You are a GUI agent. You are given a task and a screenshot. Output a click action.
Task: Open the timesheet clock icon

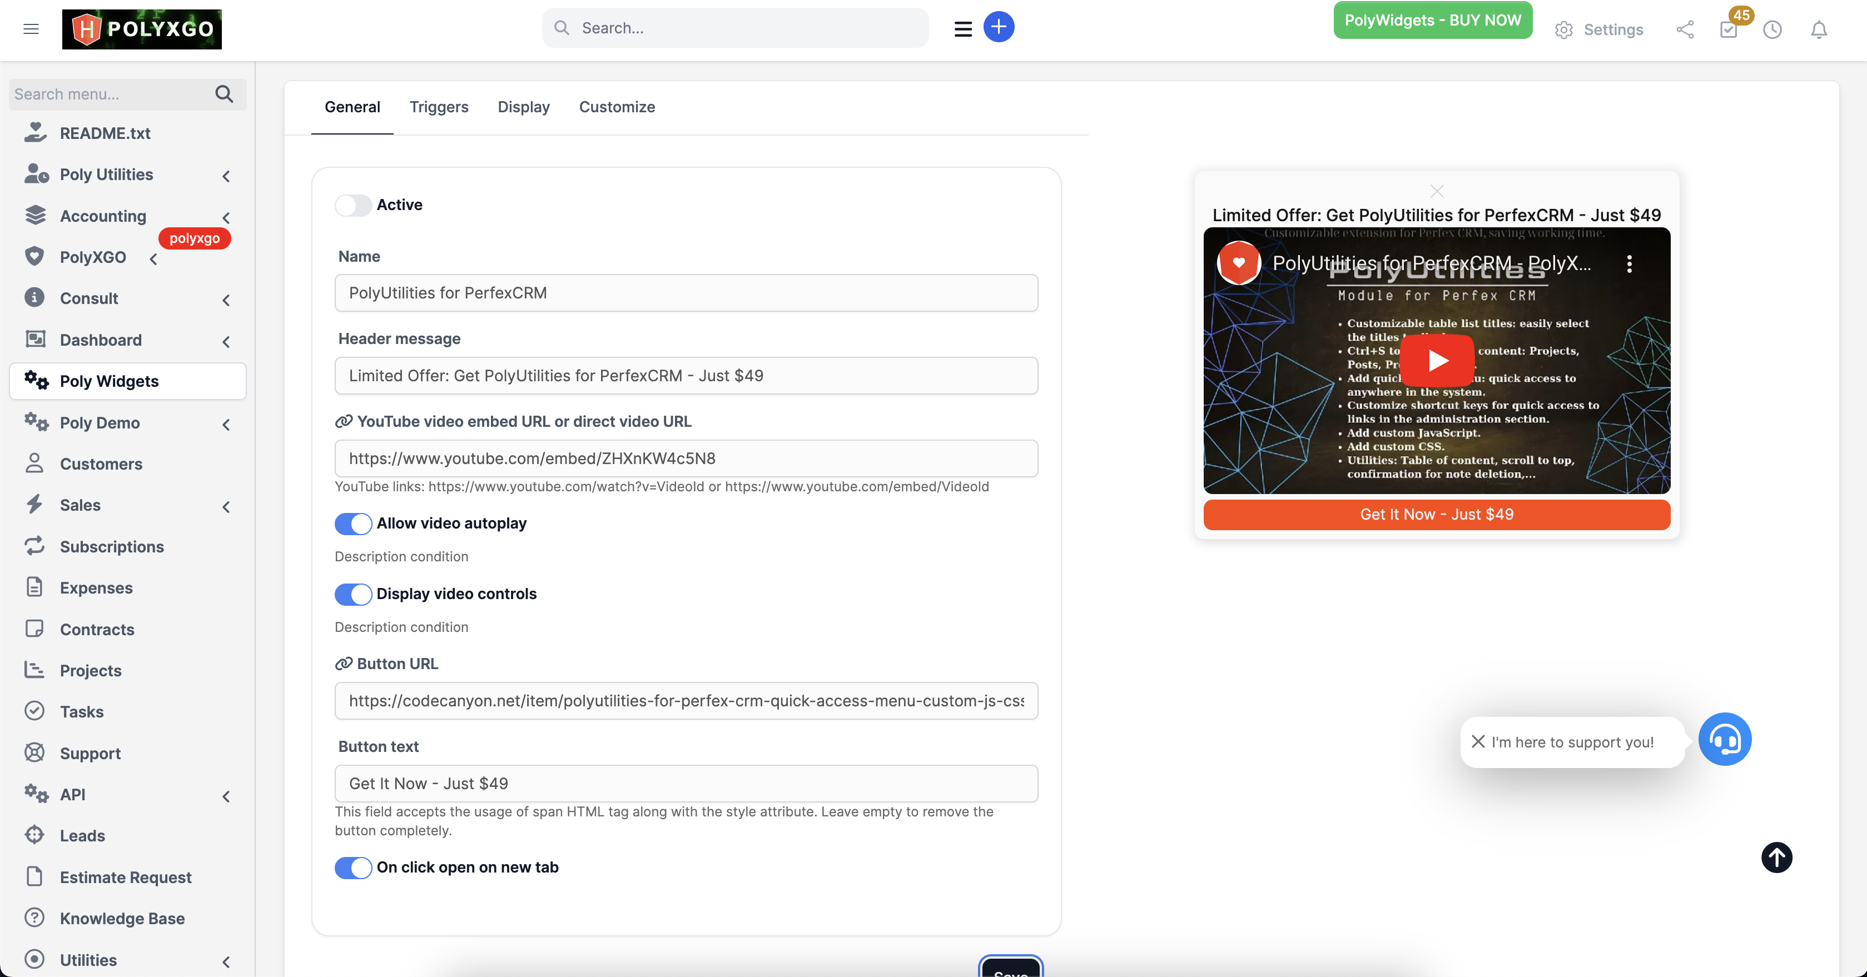point(1772,29)
